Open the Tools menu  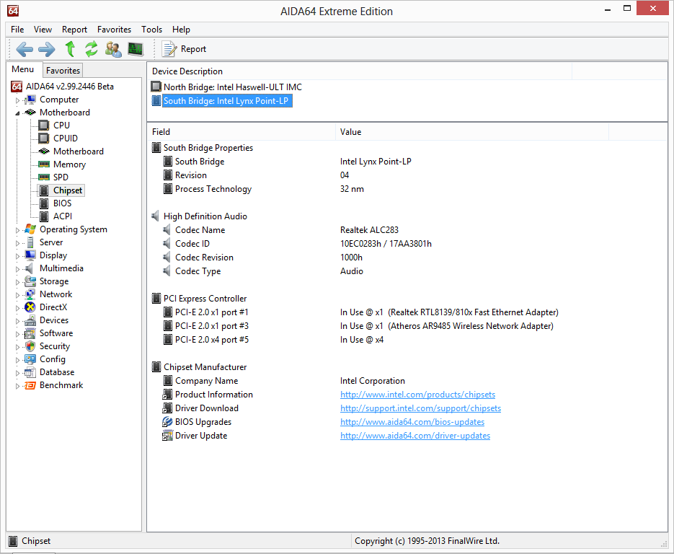(x=151, y=30)
